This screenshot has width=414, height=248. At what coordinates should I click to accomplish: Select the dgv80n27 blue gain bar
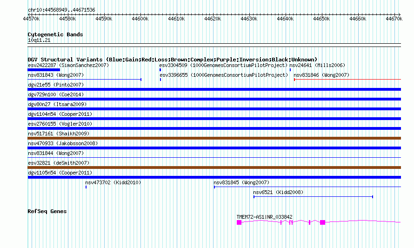[214, 109]
